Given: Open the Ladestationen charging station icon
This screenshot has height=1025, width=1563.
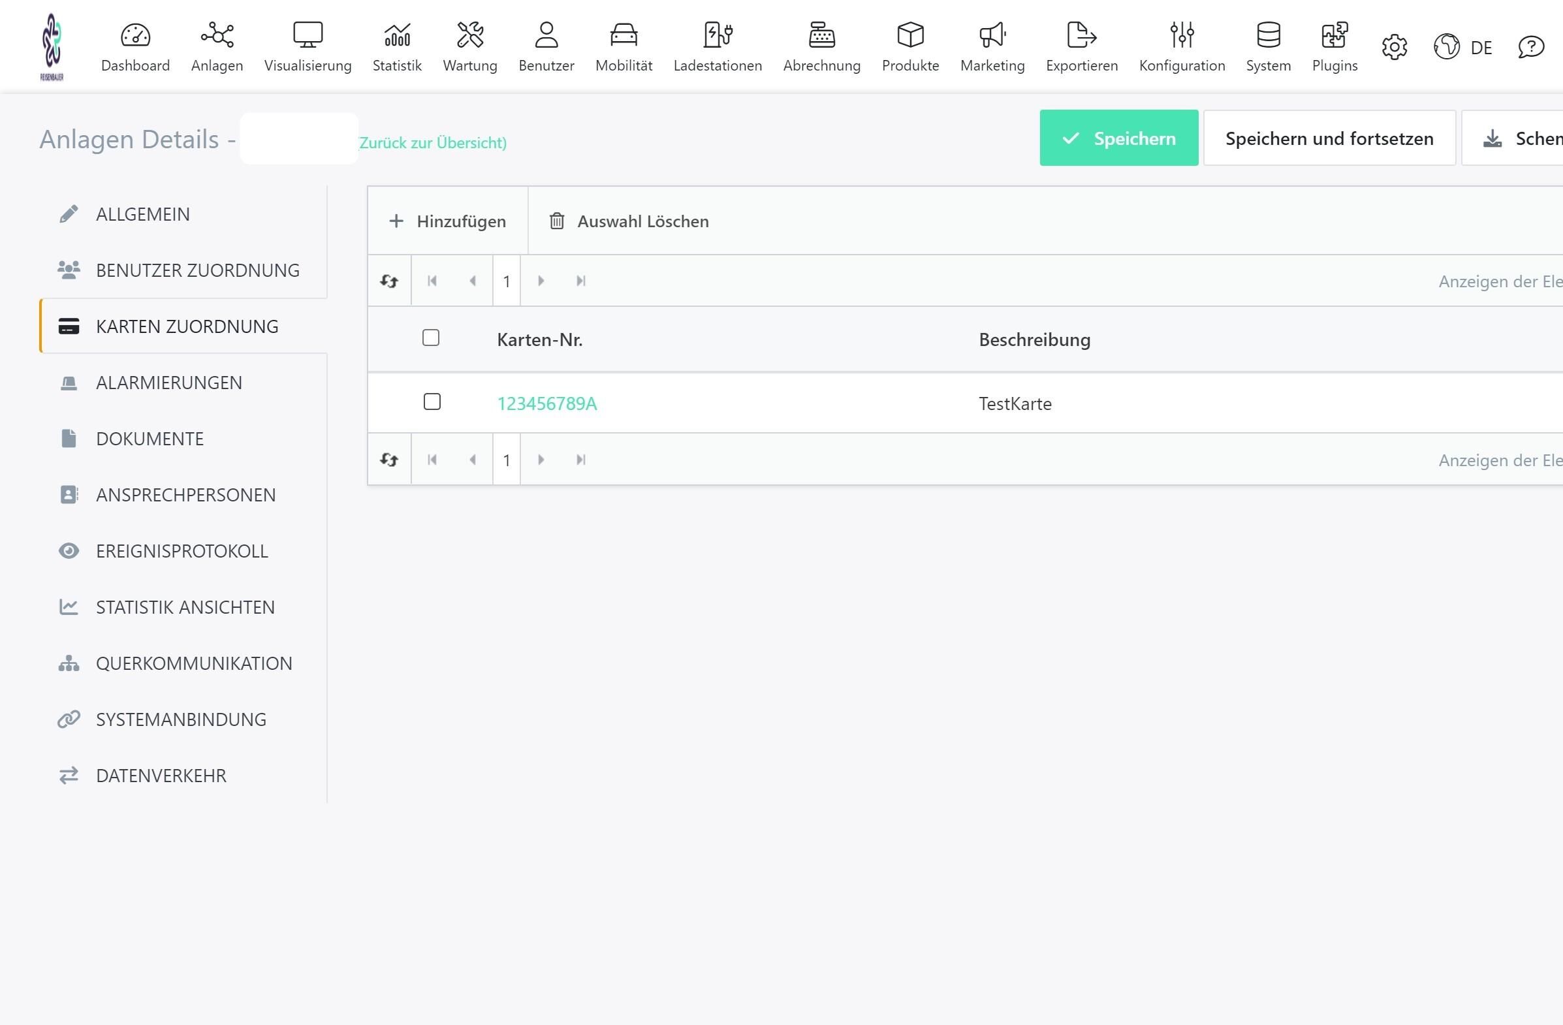Looking at the screenshot, I should [x=717, y=35].
